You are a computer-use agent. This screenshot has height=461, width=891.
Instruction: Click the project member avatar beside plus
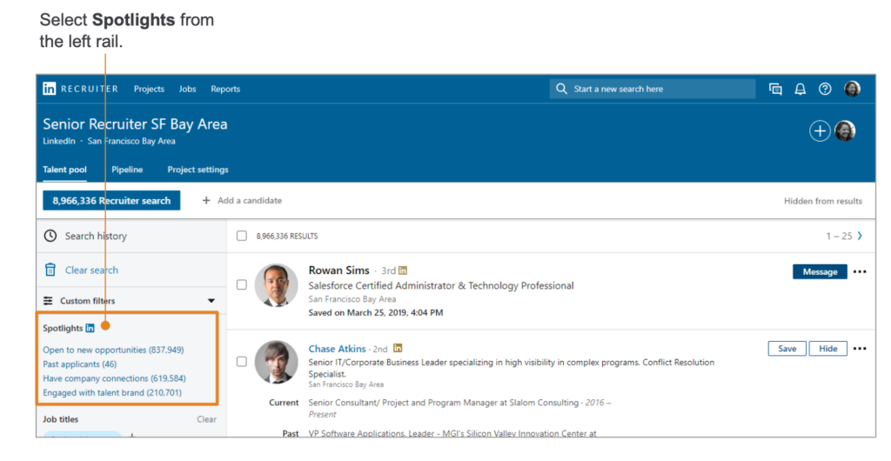click(845, 131)
